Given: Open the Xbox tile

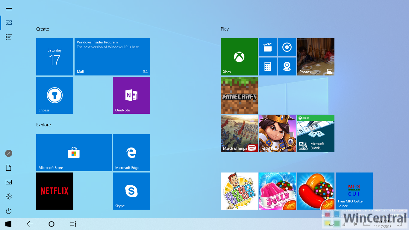Looking at the screenshot, I should click(x=239, y=57).
